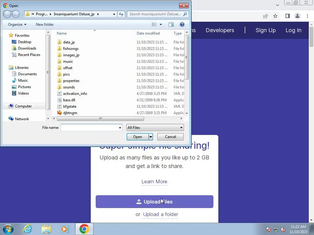Select the sounds folder
Screen dimensions: 314x235
[x=69, y=87]
